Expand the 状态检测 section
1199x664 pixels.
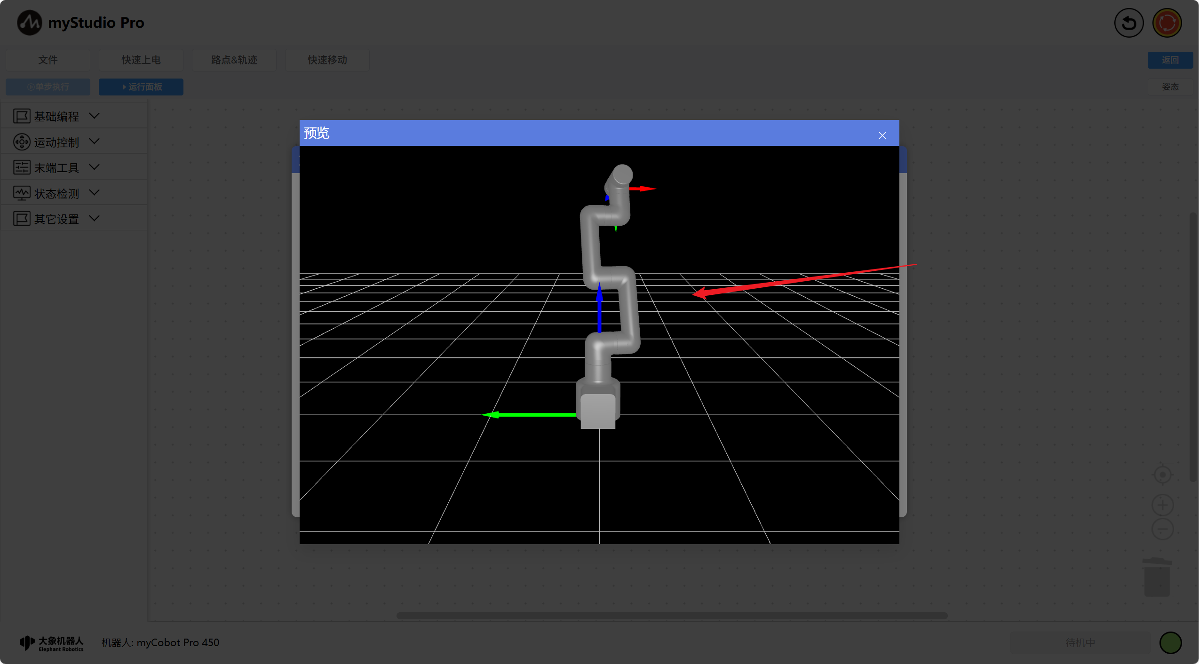point(94,193)
